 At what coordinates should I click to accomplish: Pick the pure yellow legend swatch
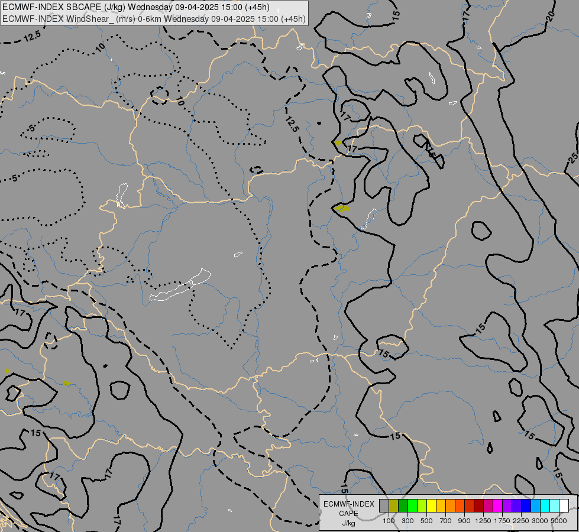(431, 505)
